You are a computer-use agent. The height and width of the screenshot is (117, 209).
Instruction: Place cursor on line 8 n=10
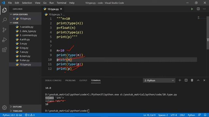pos(60,51)
